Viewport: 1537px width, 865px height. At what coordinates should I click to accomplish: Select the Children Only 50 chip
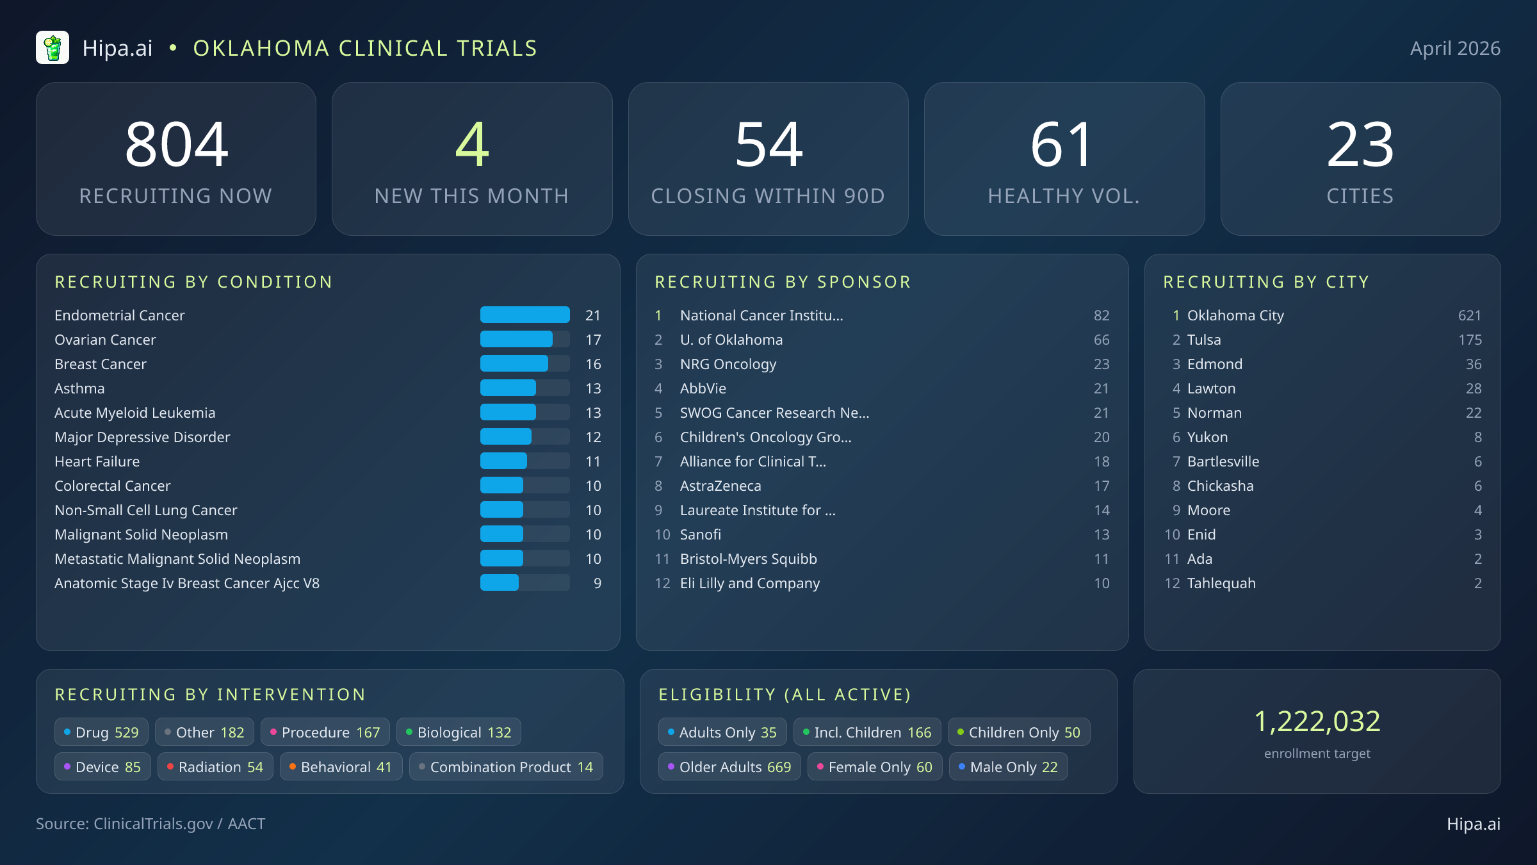[x=1019, y=732]
